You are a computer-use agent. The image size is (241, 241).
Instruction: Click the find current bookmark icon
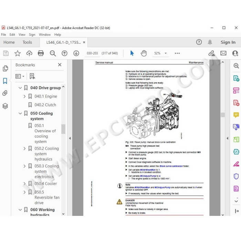32,76
